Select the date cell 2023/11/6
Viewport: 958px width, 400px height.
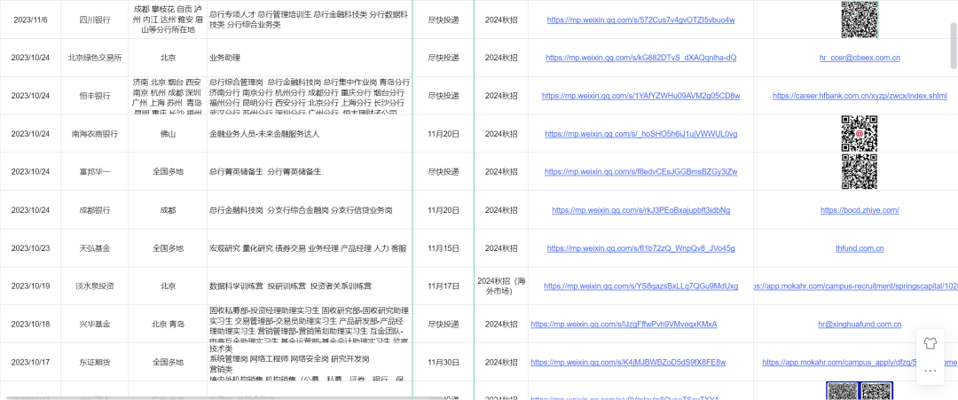pyautogui.click(x=29, y=20)
